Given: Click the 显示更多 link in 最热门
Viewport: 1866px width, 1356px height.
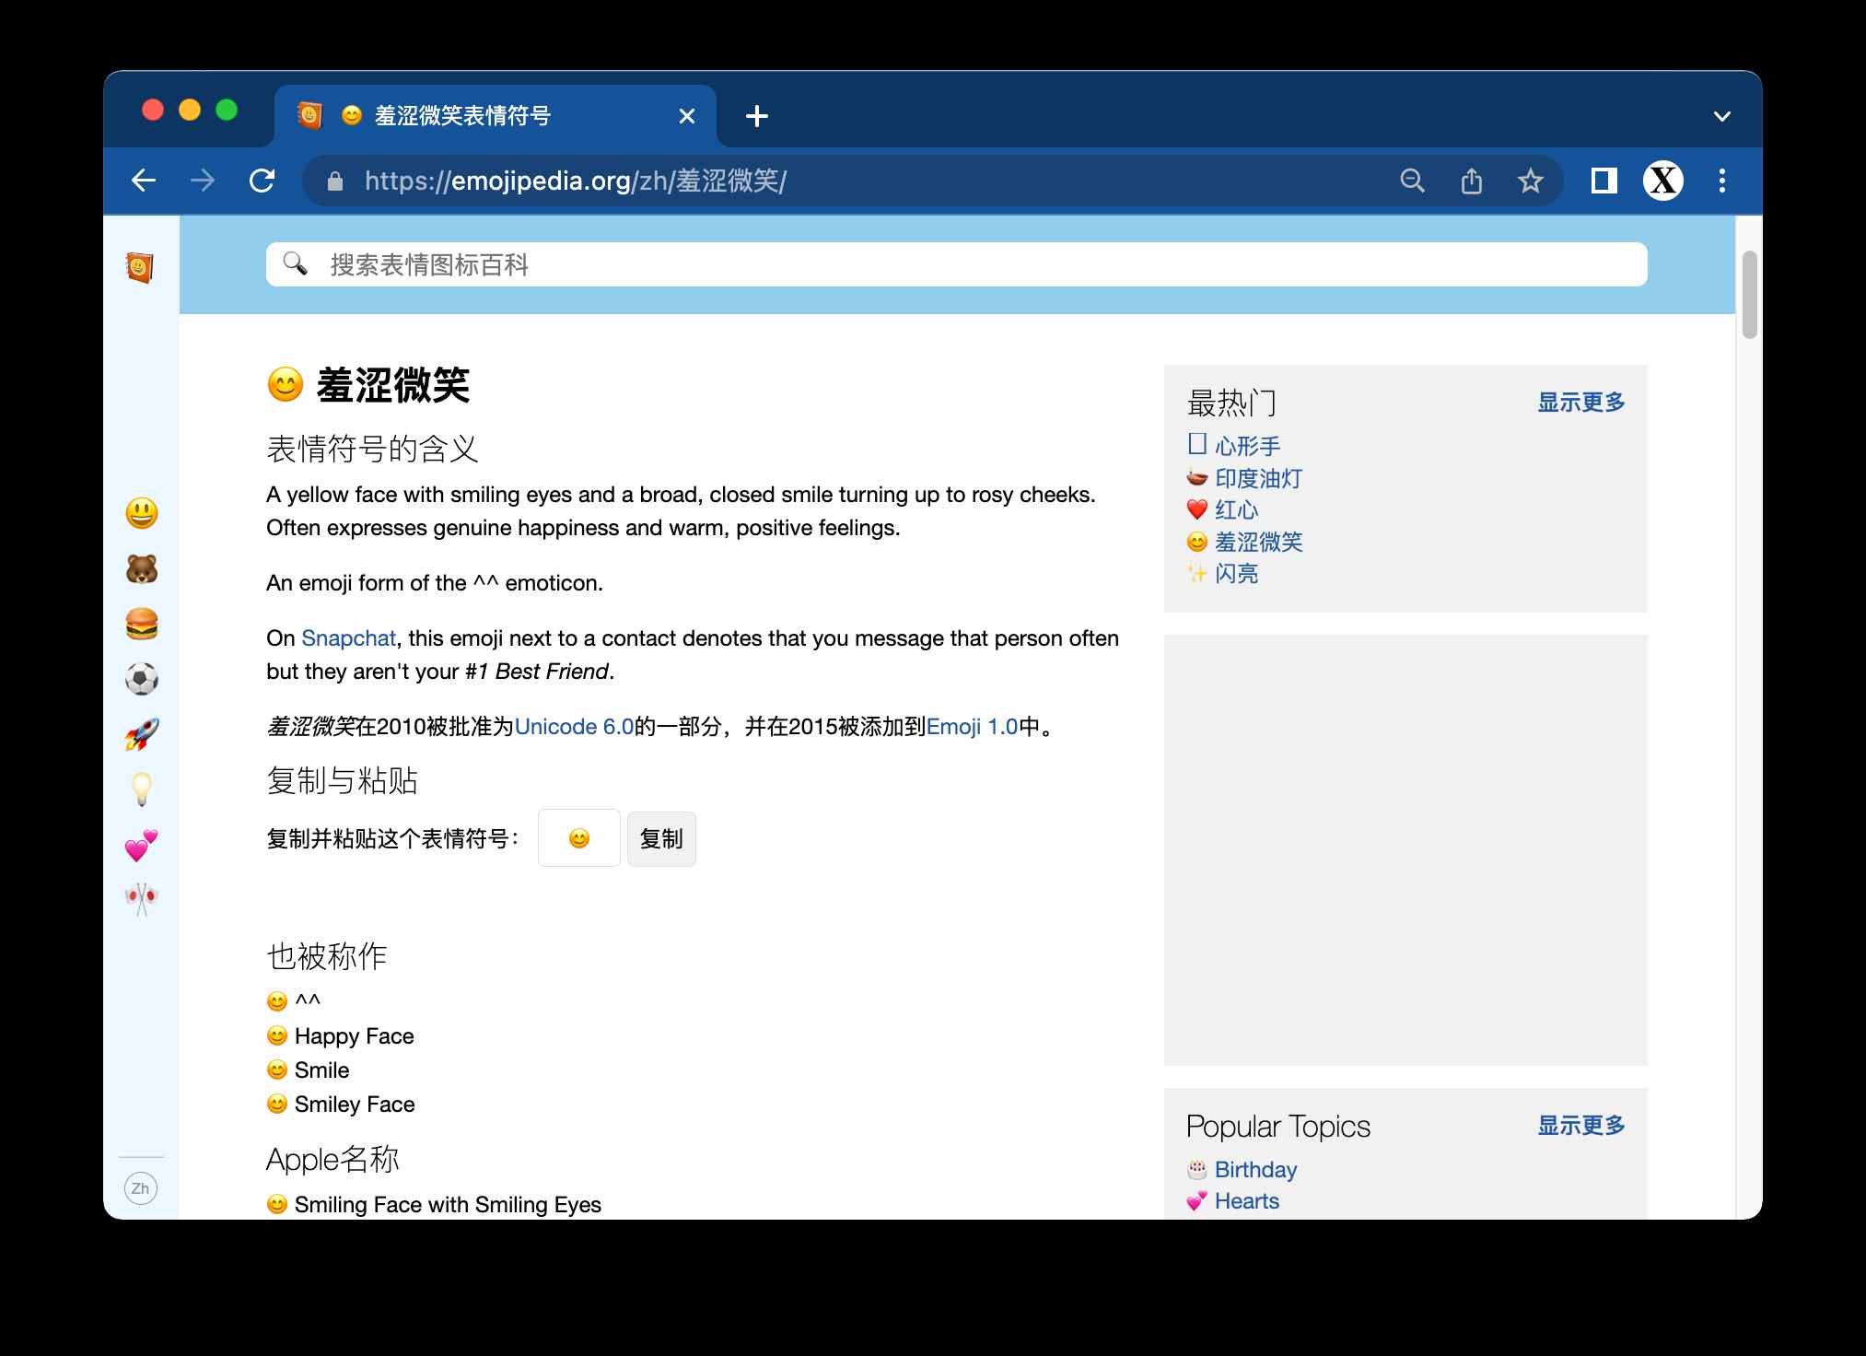Looking at the screenshot, I should (x=1582, y=400).
